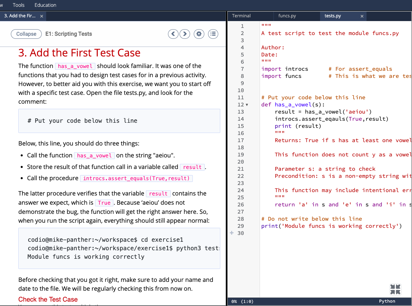Close tests.py using its x icon
Image resolution: width=412 pixels, height=306 pixels.
pos(362,16)
